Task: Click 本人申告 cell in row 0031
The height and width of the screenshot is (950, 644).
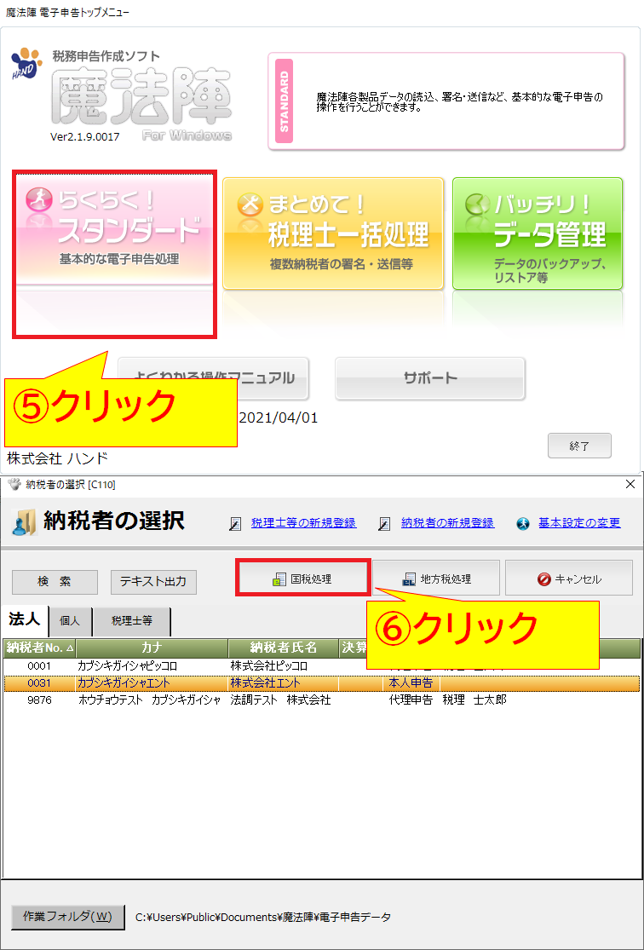Action: [410, 683]
